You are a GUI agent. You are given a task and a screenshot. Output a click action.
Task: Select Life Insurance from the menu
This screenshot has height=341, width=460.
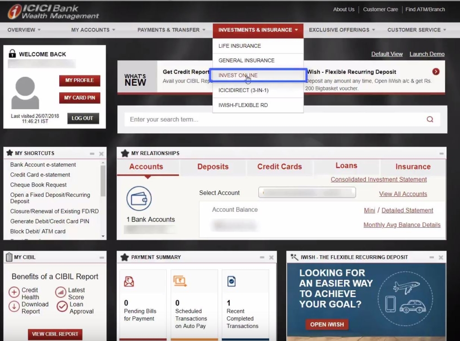[258, 46]
